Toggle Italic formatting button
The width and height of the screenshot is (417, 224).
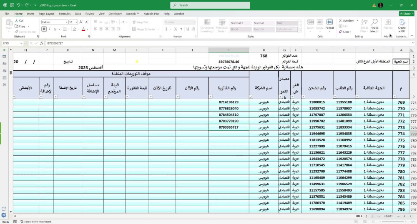pos(50,29)
